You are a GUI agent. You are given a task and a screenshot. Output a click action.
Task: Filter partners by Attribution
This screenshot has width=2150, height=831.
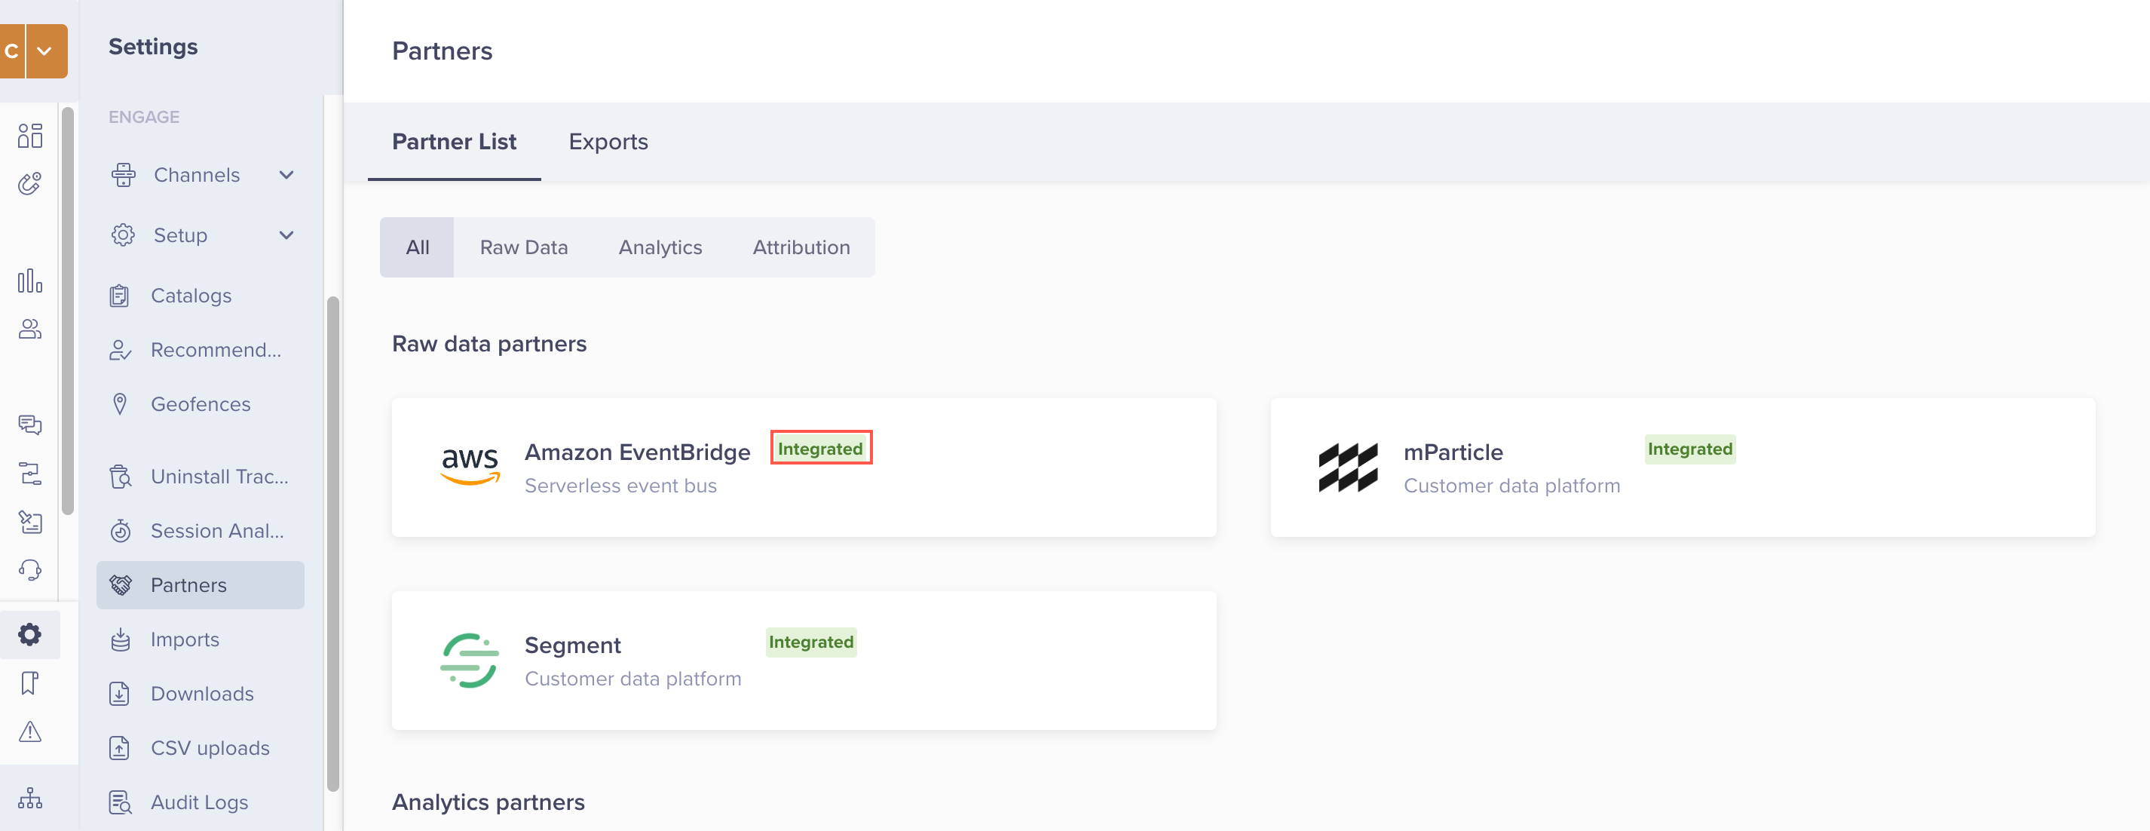tap(801, 247)
